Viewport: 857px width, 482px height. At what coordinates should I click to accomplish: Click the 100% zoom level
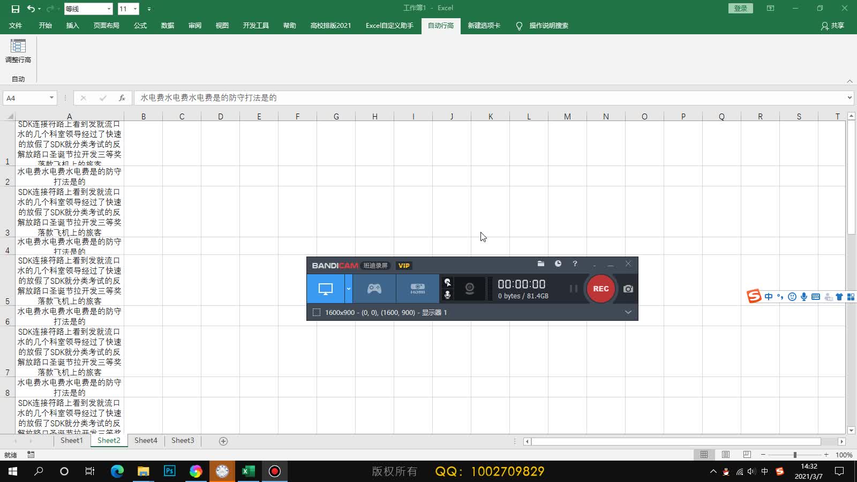point(844,455)
